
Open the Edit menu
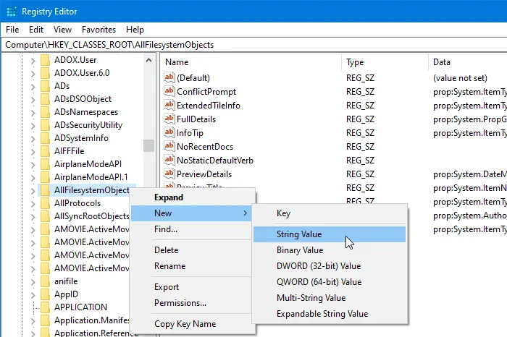pos(36,30)
